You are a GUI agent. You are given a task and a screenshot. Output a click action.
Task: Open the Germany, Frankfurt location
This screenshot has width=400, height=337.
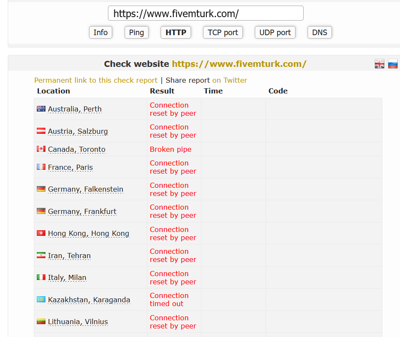pos(82,211)
